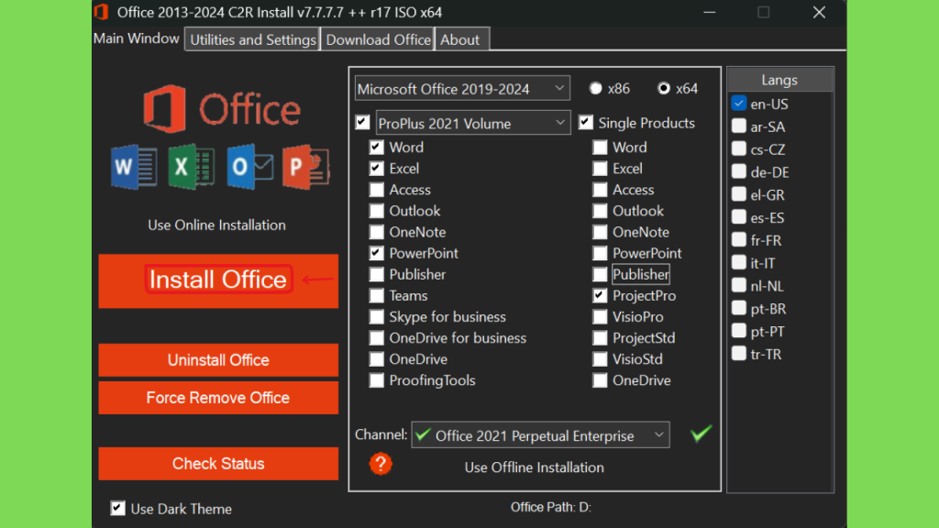Click the Install Office button

click(218, 280)
